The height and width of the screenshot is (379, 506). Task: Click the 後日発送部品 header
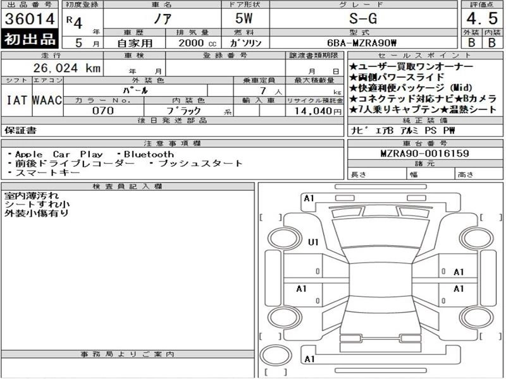(x=173, y=120)
